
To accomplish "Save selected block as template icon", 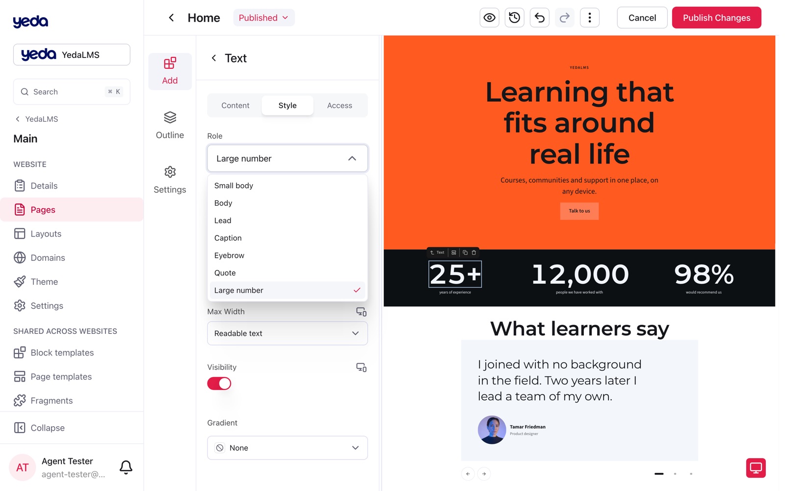I will 454,252.
